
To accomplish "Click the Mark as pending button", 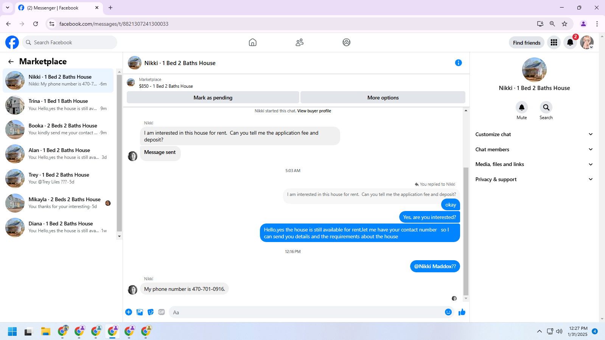I will point(213,98).
